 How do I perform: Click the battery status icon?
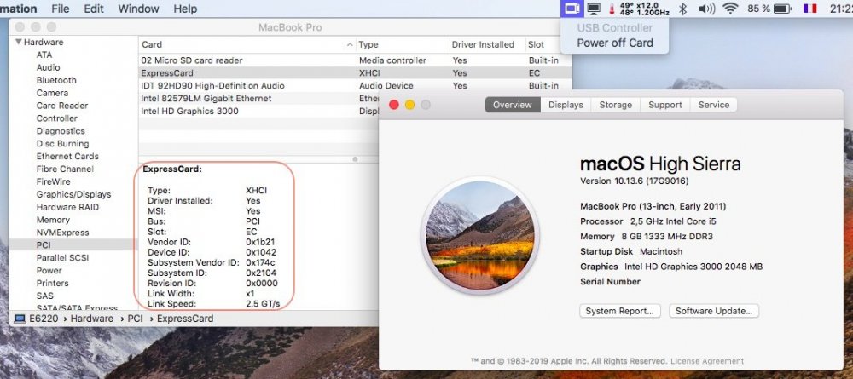pos(783,9)
